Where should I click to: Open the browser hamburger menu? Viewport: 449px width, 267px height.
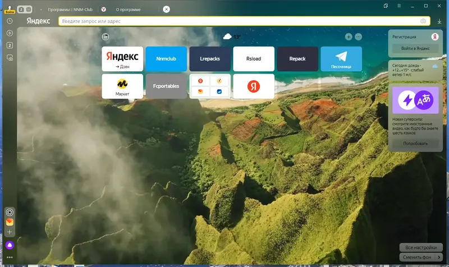click(399, 6)
